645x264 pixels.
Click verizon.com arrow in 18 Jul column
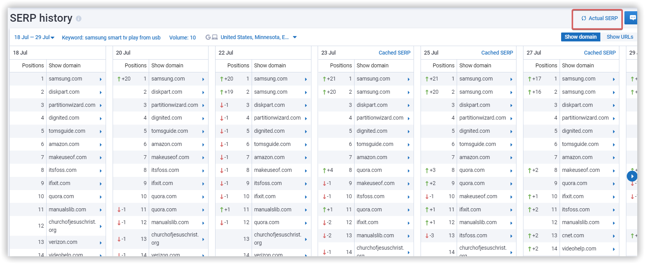pyautogui.click(x=101, y=243)
